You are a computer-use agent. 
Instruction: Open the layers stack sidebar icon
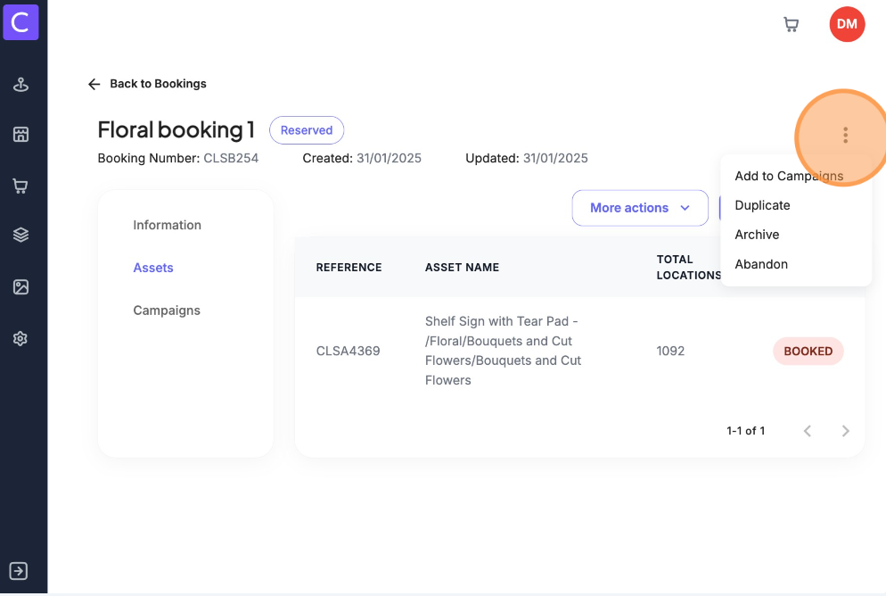(x=21, y=235)
